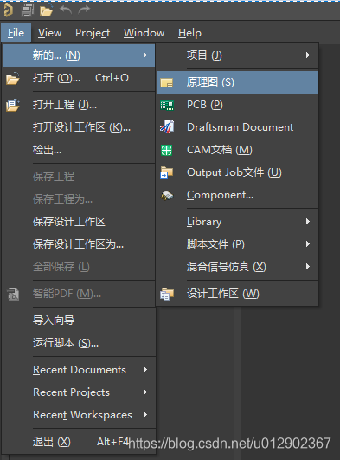Click 打开 (O)... menu entry
Image resolution: width=340 pixels, height=460 pixels.
[79, 78]
